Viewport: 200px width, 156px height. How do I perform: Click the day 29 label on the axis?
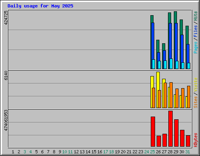point(176,152)
